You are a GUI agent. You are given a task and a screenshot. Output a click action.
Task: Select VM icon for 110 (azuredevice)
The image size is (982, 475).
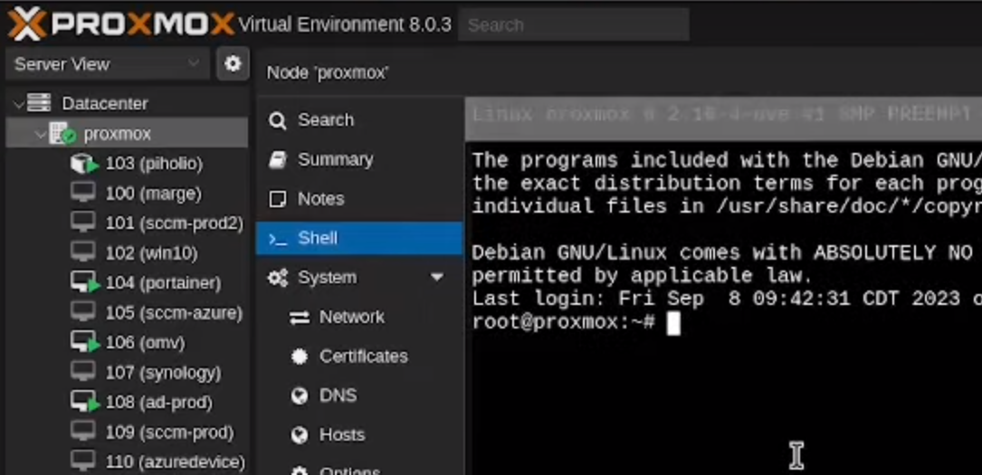point(82,461)
